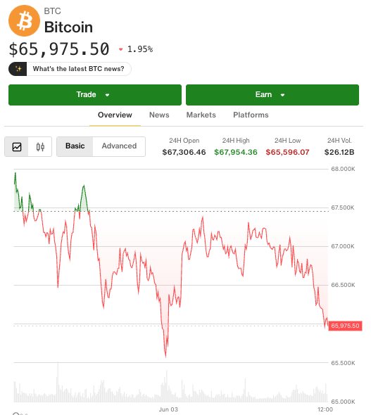
Task: Click the sparkle AI news icon
Action: point(18,69)
